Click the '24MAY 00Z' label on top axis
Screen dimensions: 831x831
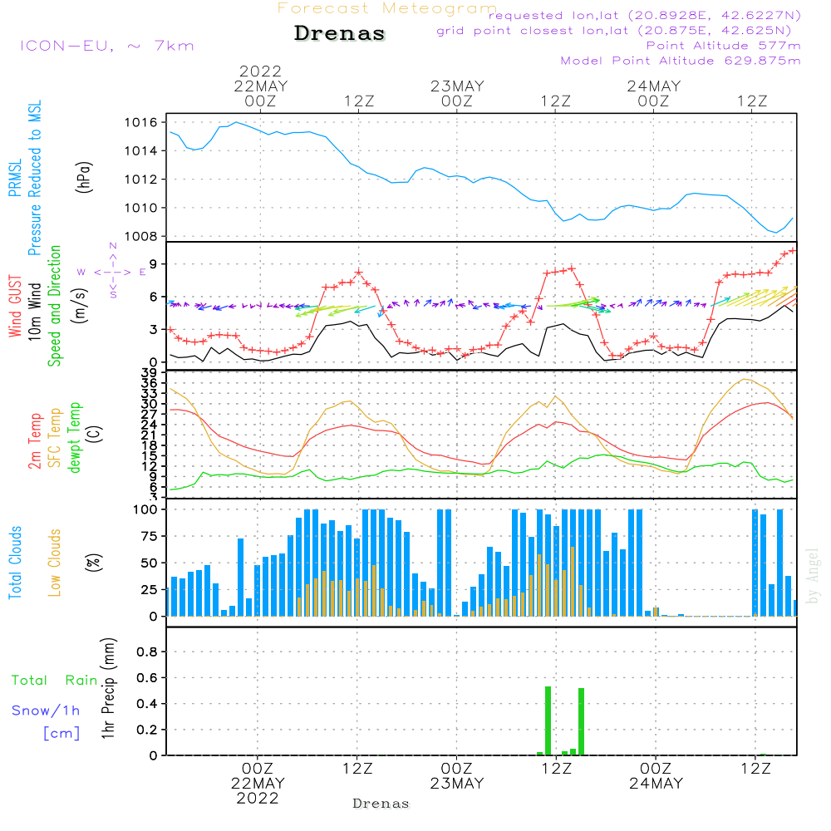click(653, 93)
